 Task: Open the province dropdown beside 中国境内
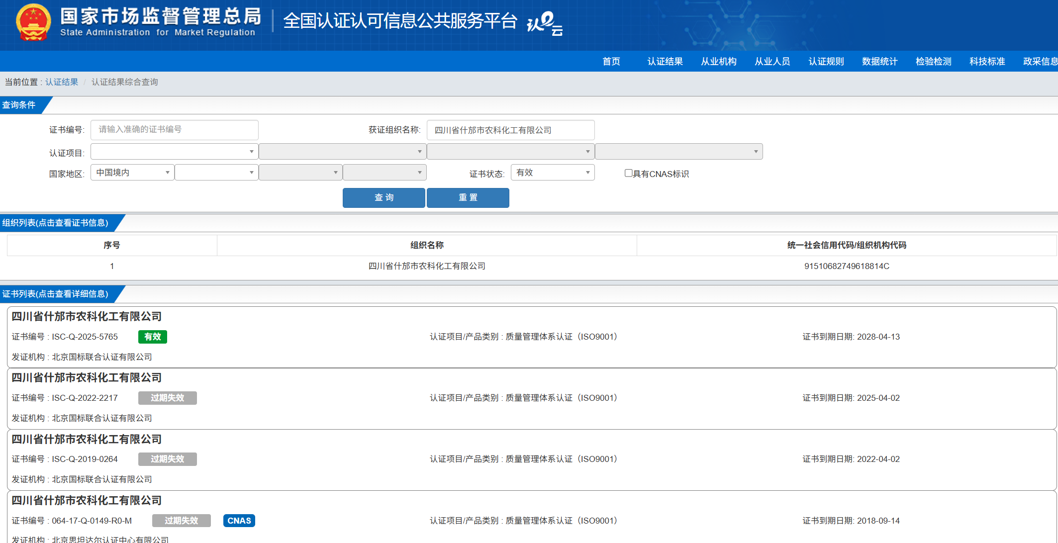(x=216, y=173)
